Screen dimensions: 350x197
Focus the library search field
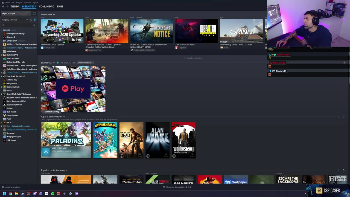click(x=18, y=25)
